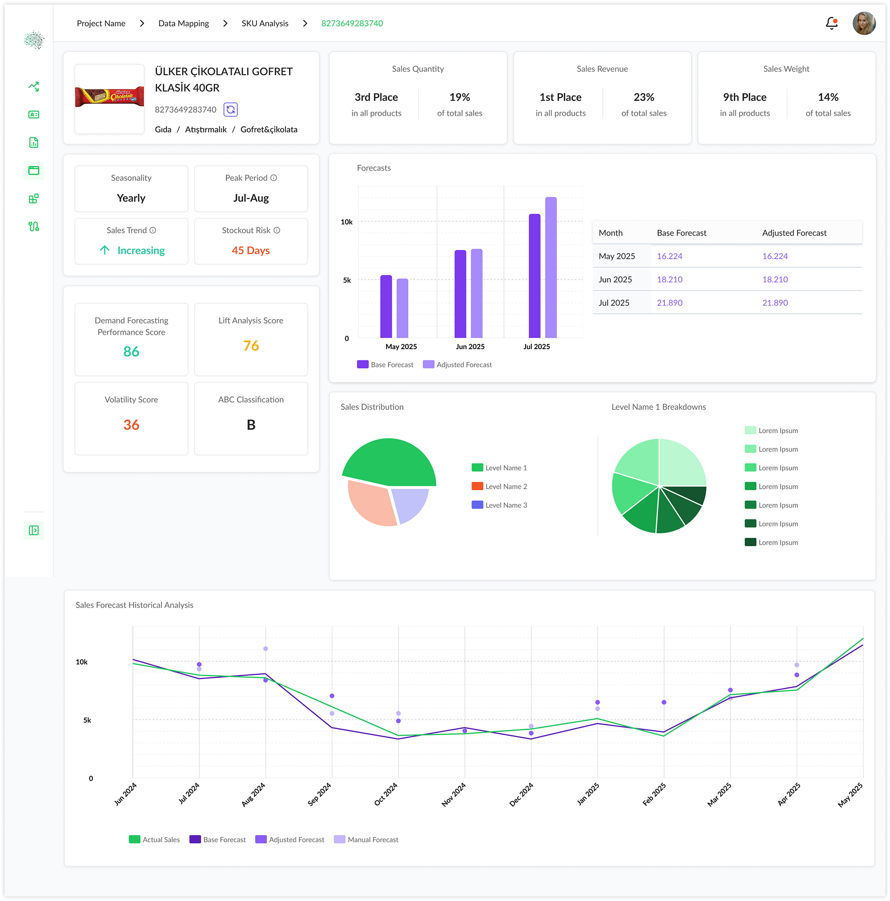Viewport: 890px width, 901px height.
Task: Open the report document sidebar icon
Action: [x=33, y=143]
